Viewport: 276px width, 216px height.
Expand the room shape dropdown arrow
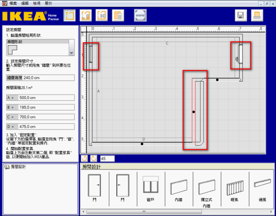coord(71,53)
